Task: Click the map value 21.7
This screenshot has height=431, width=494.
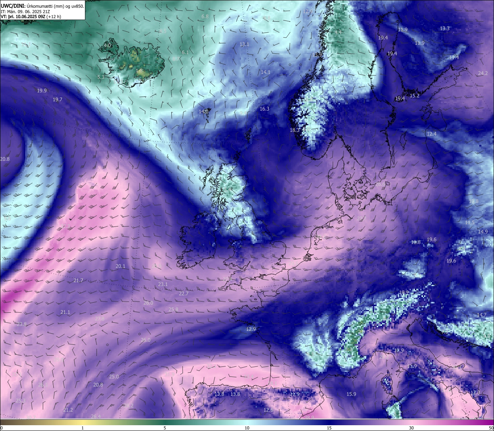Action: (78, 280)
